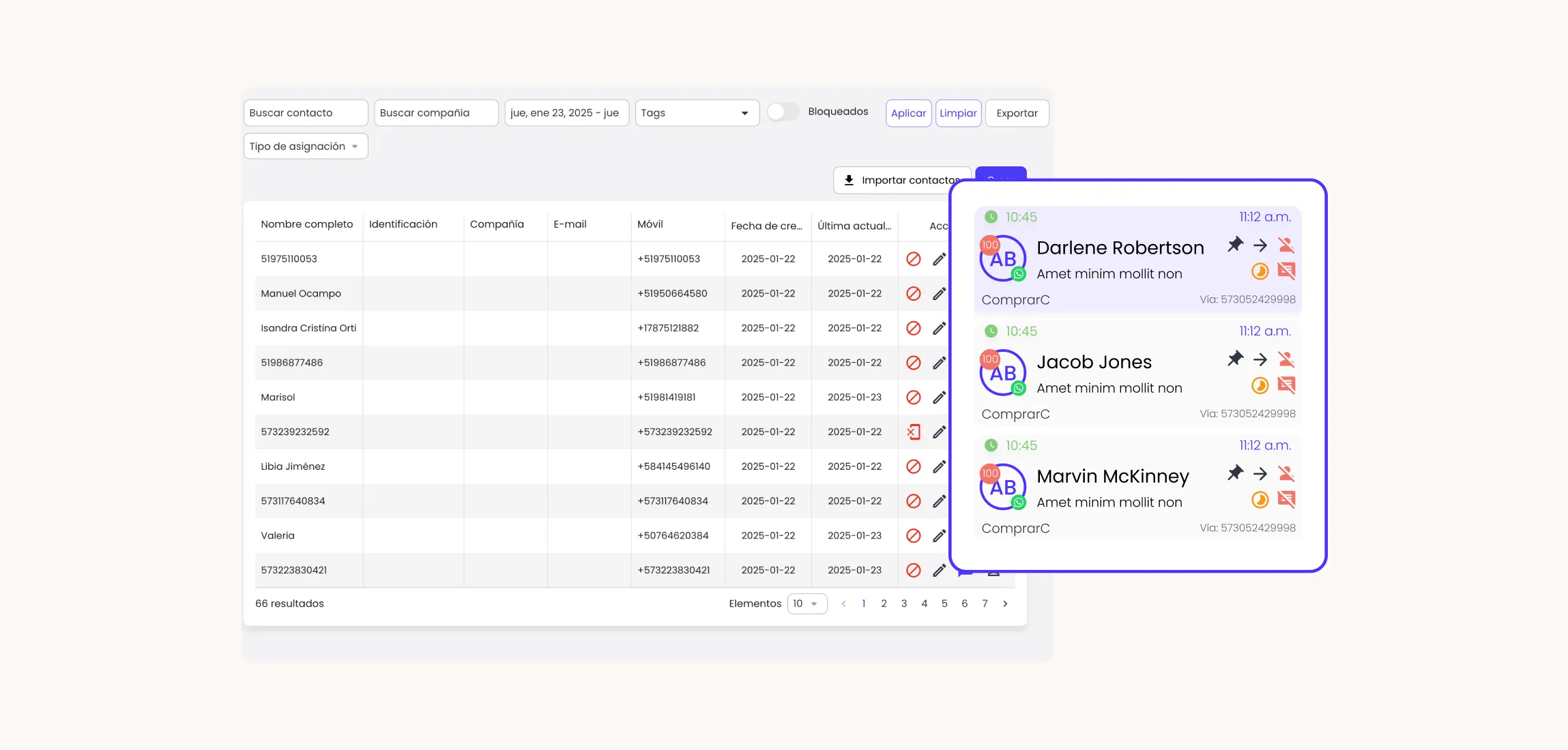Edit the 573239232592 contact
Viewport: 1568px width, 750px height.
click(x=940, y=432)
